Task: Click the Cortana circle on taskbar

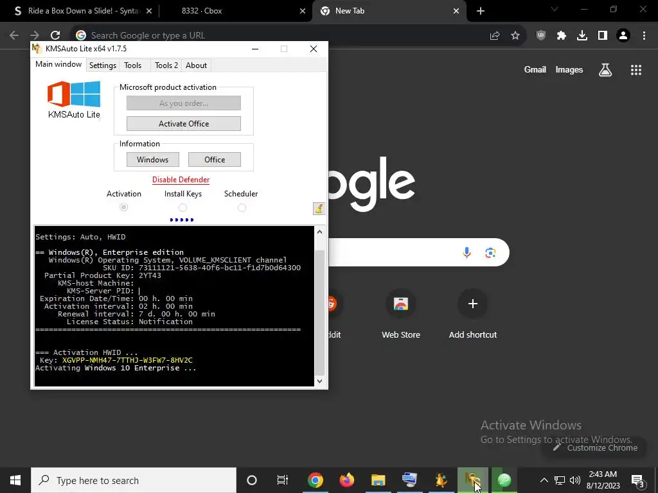Action: [252, 480]
